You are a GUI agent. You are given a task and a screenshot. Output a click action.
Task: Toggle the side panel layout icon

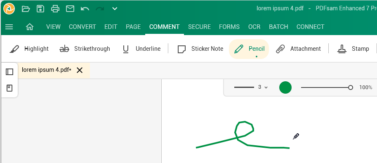pyautogui.click(x=9, y=72)
